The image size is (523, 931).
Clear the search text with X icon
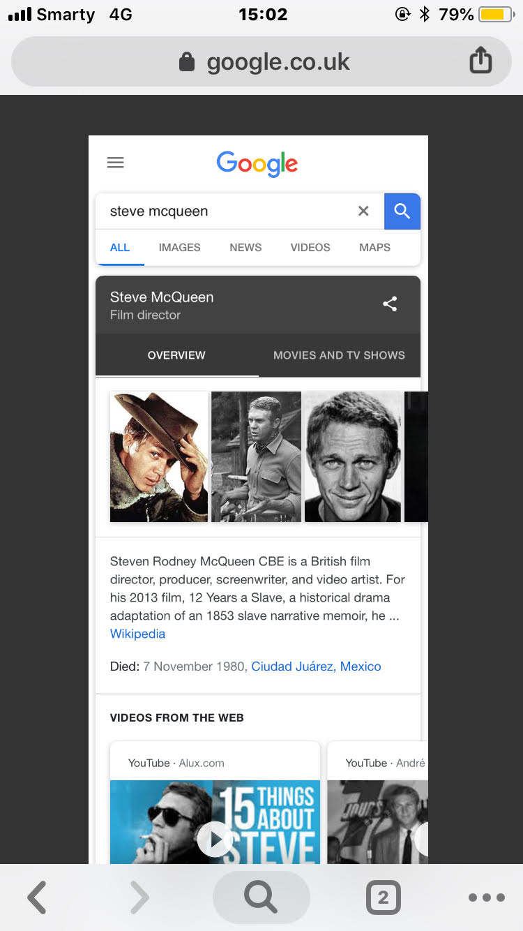(x=363, y=211)
